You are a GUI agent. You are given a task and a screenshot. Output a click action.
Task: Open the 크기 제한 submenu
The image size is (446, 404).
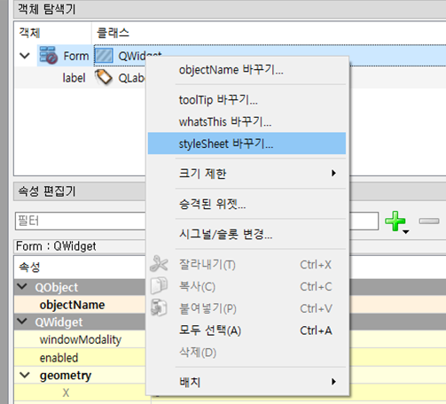[x=246, y=173]
